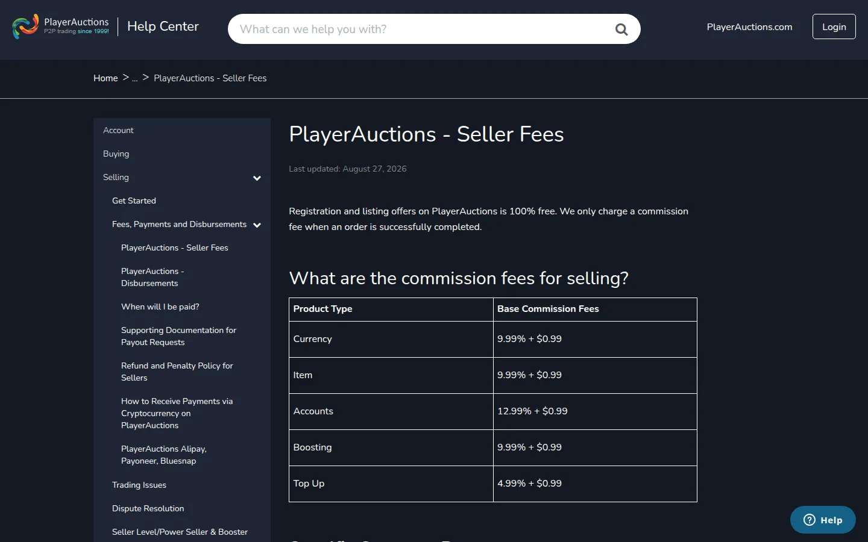Open Trading Issues in the sidebar
Image resolution: width=868 pixels, height=542 pixels.
tap(139, 485)
